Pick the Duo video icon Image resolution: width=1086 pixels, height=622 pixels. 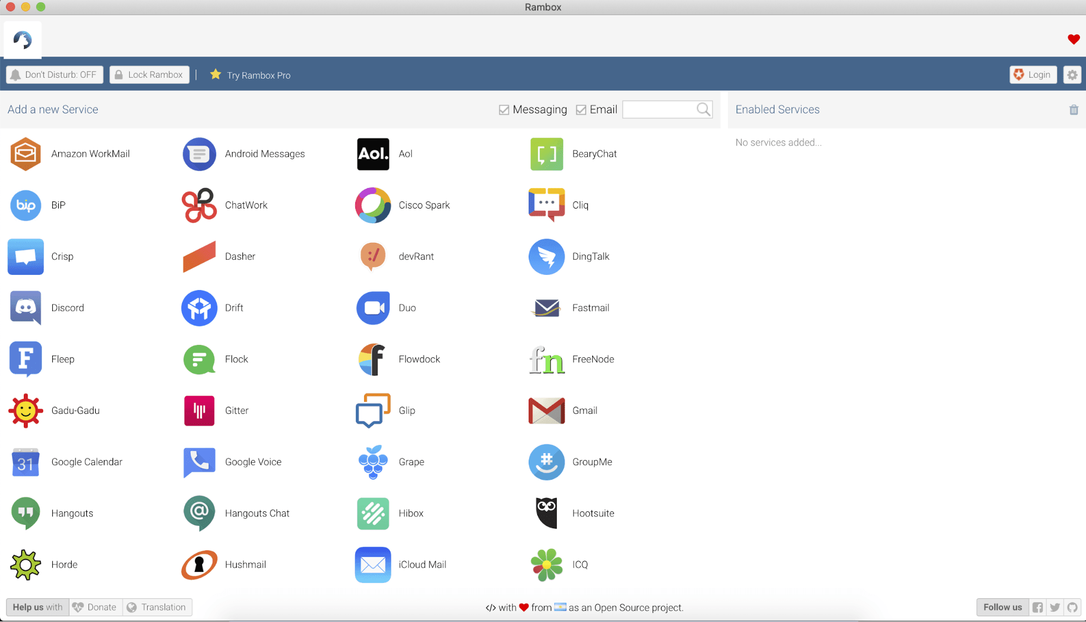(x=373, y=308)
